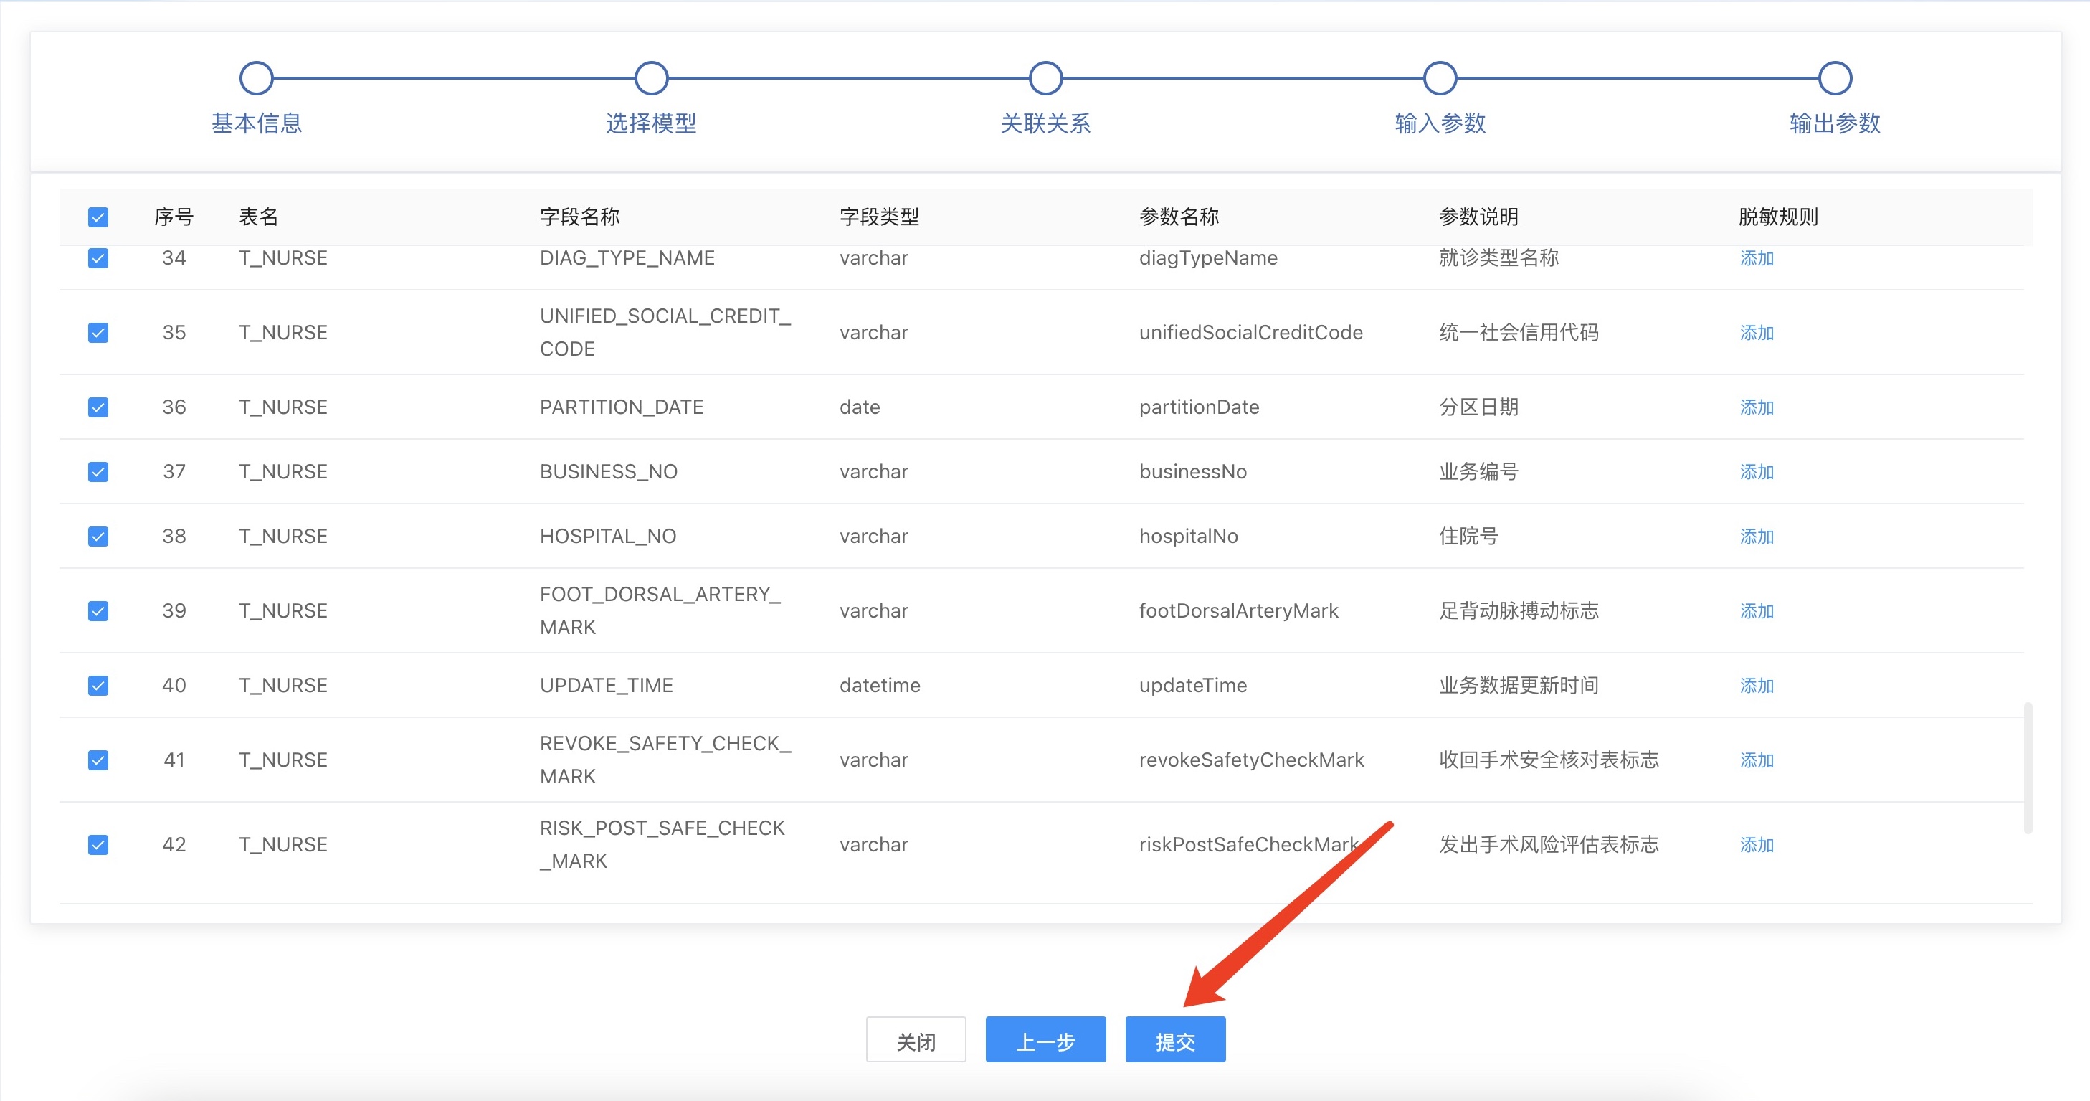The height and width of the screenshot is (1101, 2090).
Task: Add masking rule for REVOKE_SAFETY_CHECK_MARK row
Action: [x=1756, y=761]
